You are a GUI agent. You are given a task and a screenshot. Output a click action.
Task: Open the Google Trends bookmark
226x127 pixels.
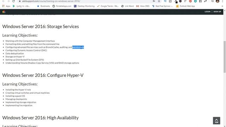click(108, 6)
